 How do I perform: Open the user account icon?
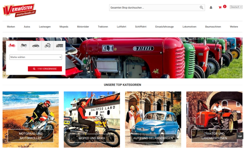[x=211, y=7]
